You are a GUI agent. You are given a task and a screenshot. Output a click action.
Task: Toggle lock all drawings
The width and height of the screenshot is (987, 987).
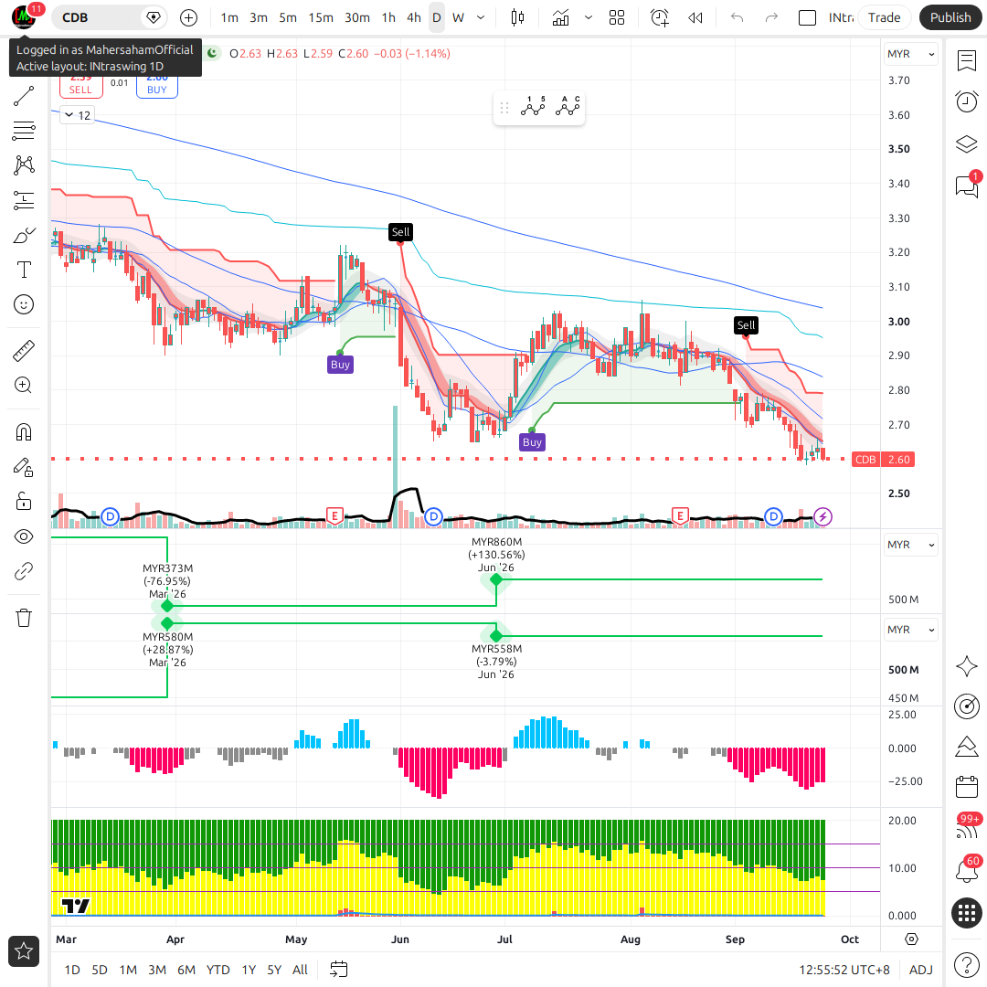point(24,502)
